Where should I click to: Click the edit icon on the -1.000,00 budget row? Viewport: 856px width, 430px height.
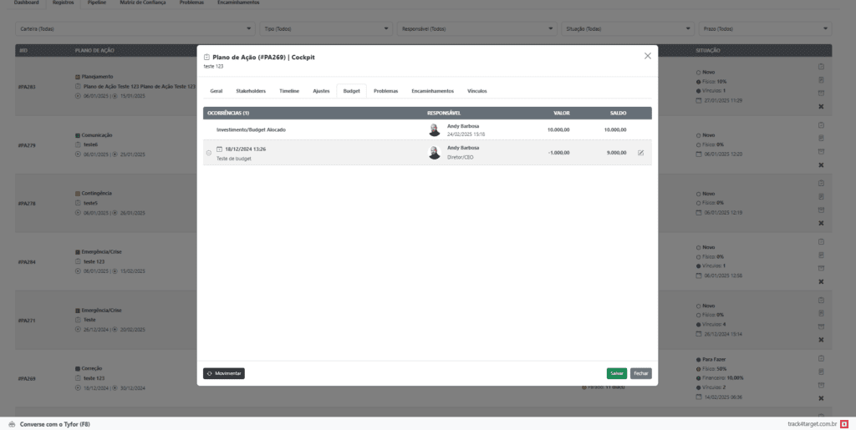(x=640, y=153)
